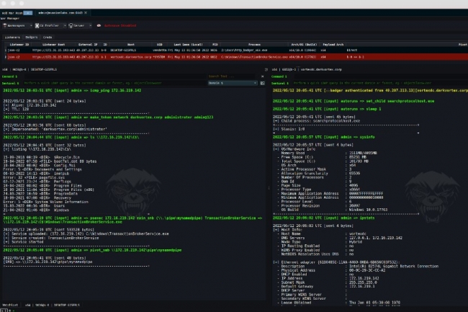468x312 pixels.
Task: Click the admin => sysinfo command line
Action: click(x=324, y=137)
